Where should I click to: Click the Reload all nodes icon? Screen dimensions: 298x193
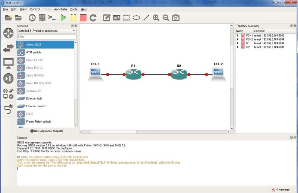pyautogui.click(x=93, y=18)
